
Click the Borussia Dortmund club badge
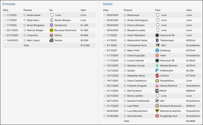point(52,30)
